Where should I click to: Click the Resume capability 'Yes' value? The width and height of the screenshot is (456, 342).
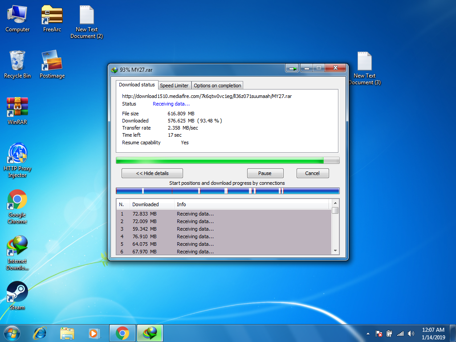(x=185, y=142)
